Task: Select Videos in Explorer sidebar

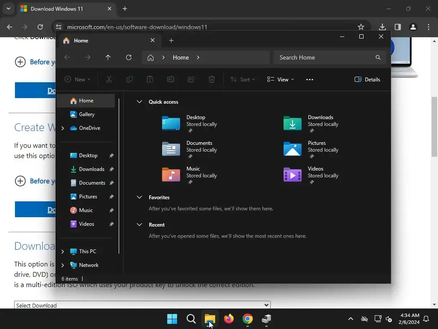Action: click(x=86, y=224)
